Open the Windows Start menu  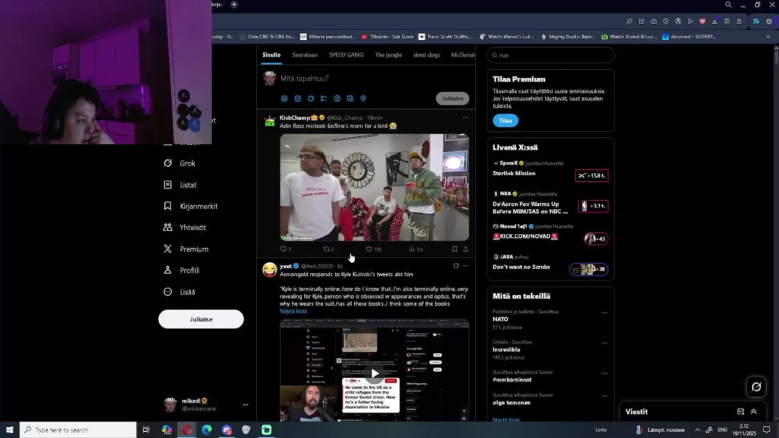click(10, 430)
